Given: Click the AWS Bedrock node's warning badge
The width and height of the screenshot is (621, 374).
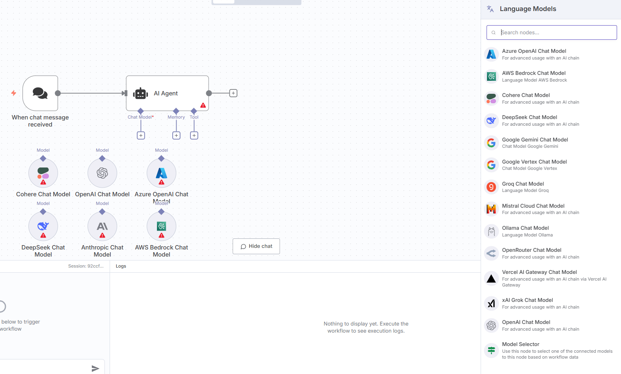Looking at the screenshot, I should point(162,235).
